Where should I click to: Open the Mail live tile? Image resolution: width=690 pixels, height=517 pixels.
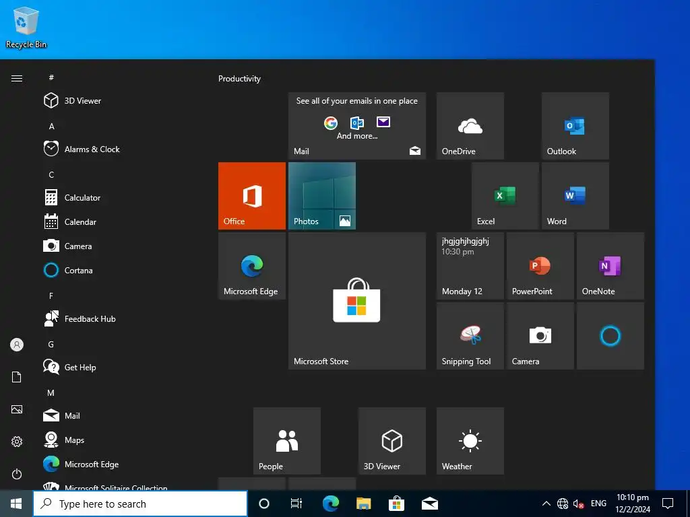tap(357, 126)
